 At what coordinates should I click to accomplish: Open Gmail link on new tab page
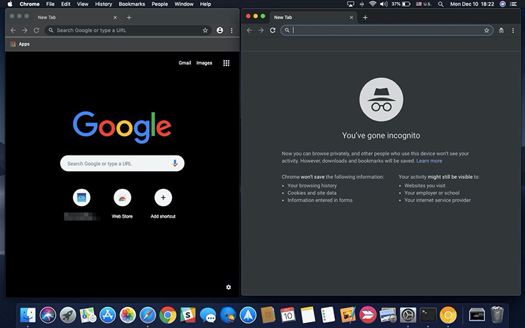coord(185,62)
